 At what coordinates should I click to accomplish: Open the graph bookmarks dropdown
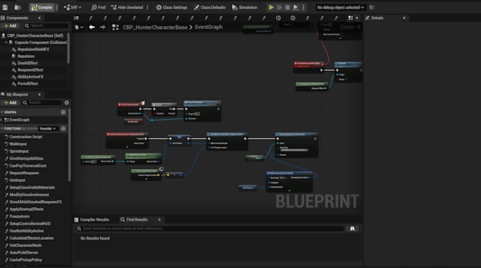[x=79, y=28]
